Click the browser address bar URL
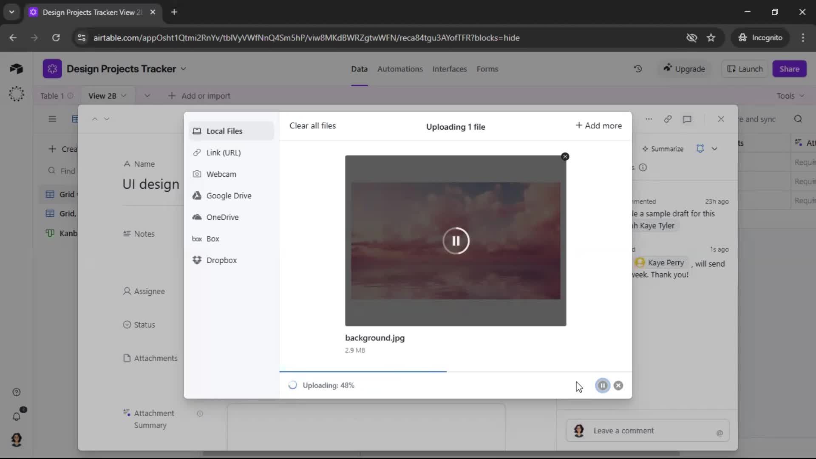The image size is (816, 459). pos(306,38)
